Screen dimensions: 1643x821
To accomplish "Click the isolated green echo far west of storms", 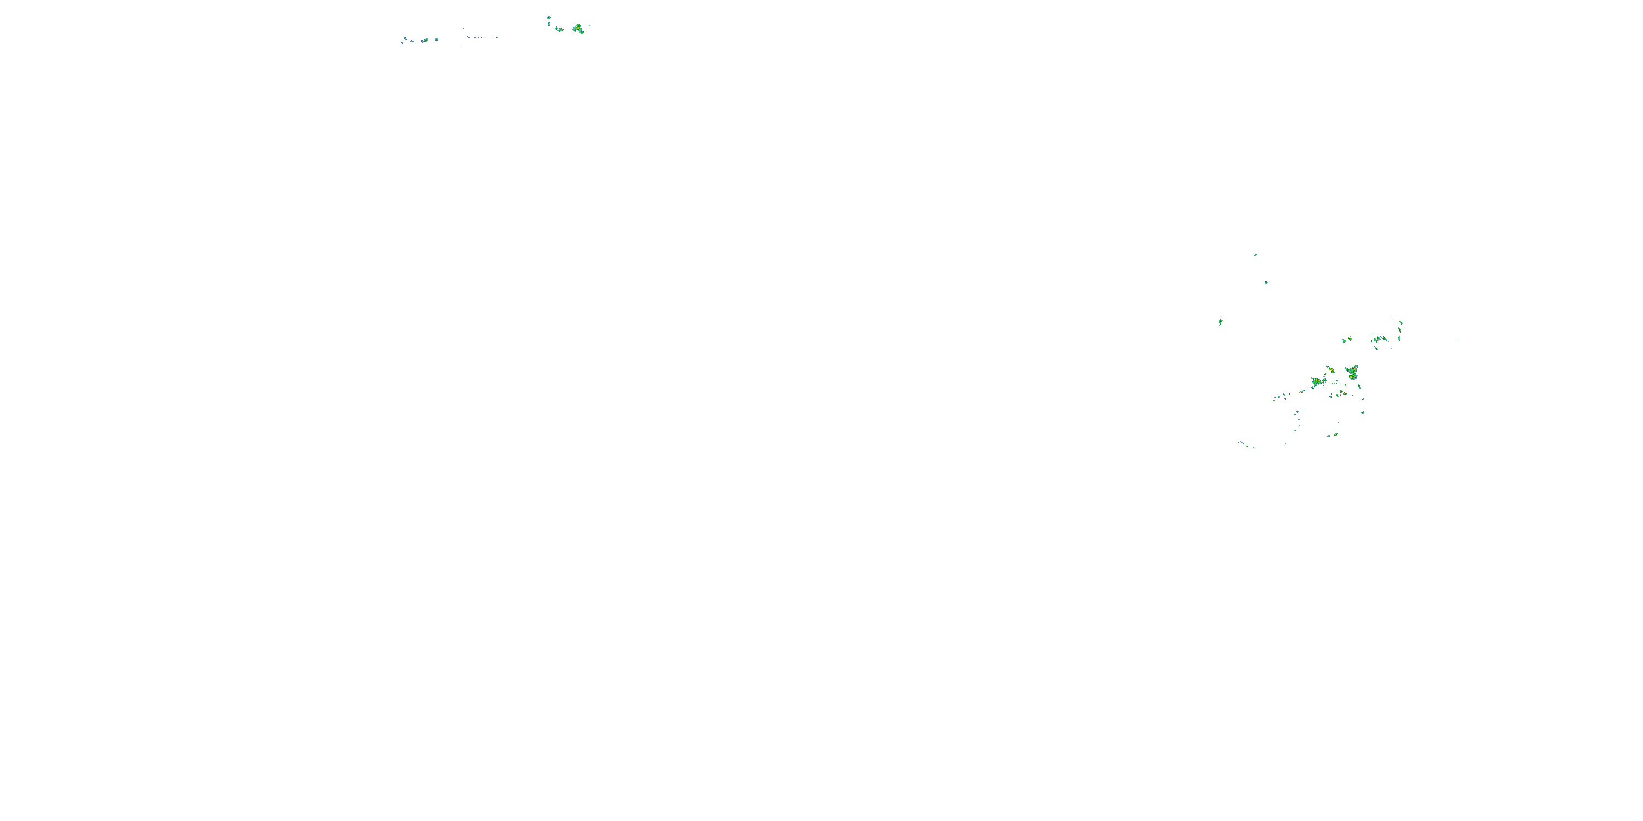I will pos(1221,322).
